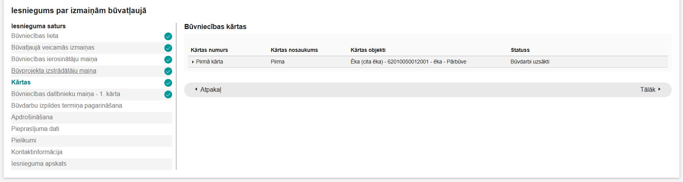Expand the Pirmā kārta row arrow
Screen dimensions: 683x182
[x=193, y=62]
